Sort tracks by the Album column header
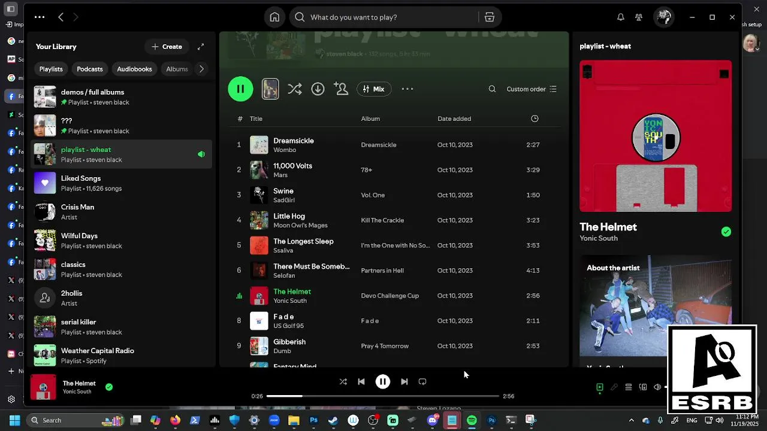 [370, 119]
